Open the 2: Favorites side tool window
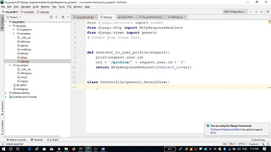The image size is (271, 152). click(2, 109)
